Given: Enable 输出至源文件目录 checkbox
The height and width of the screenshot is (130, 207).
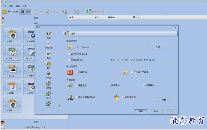Looking at the screenshot, I should (x=69, y=54).
